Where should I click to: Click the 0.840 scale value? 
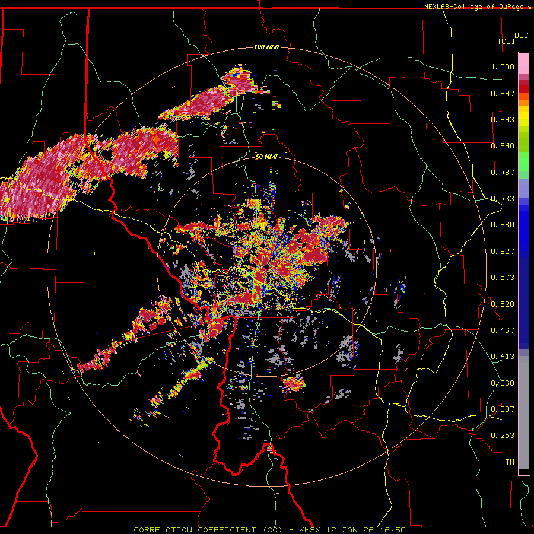coord(503,146)
